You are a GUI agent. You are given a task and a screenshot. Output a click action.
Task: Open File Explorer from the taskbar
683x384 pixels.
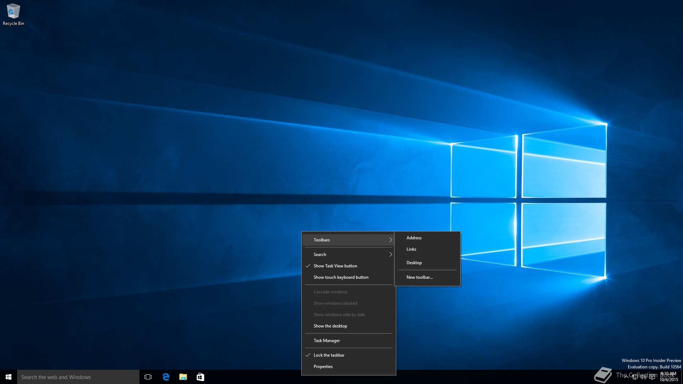coord(183,377)
